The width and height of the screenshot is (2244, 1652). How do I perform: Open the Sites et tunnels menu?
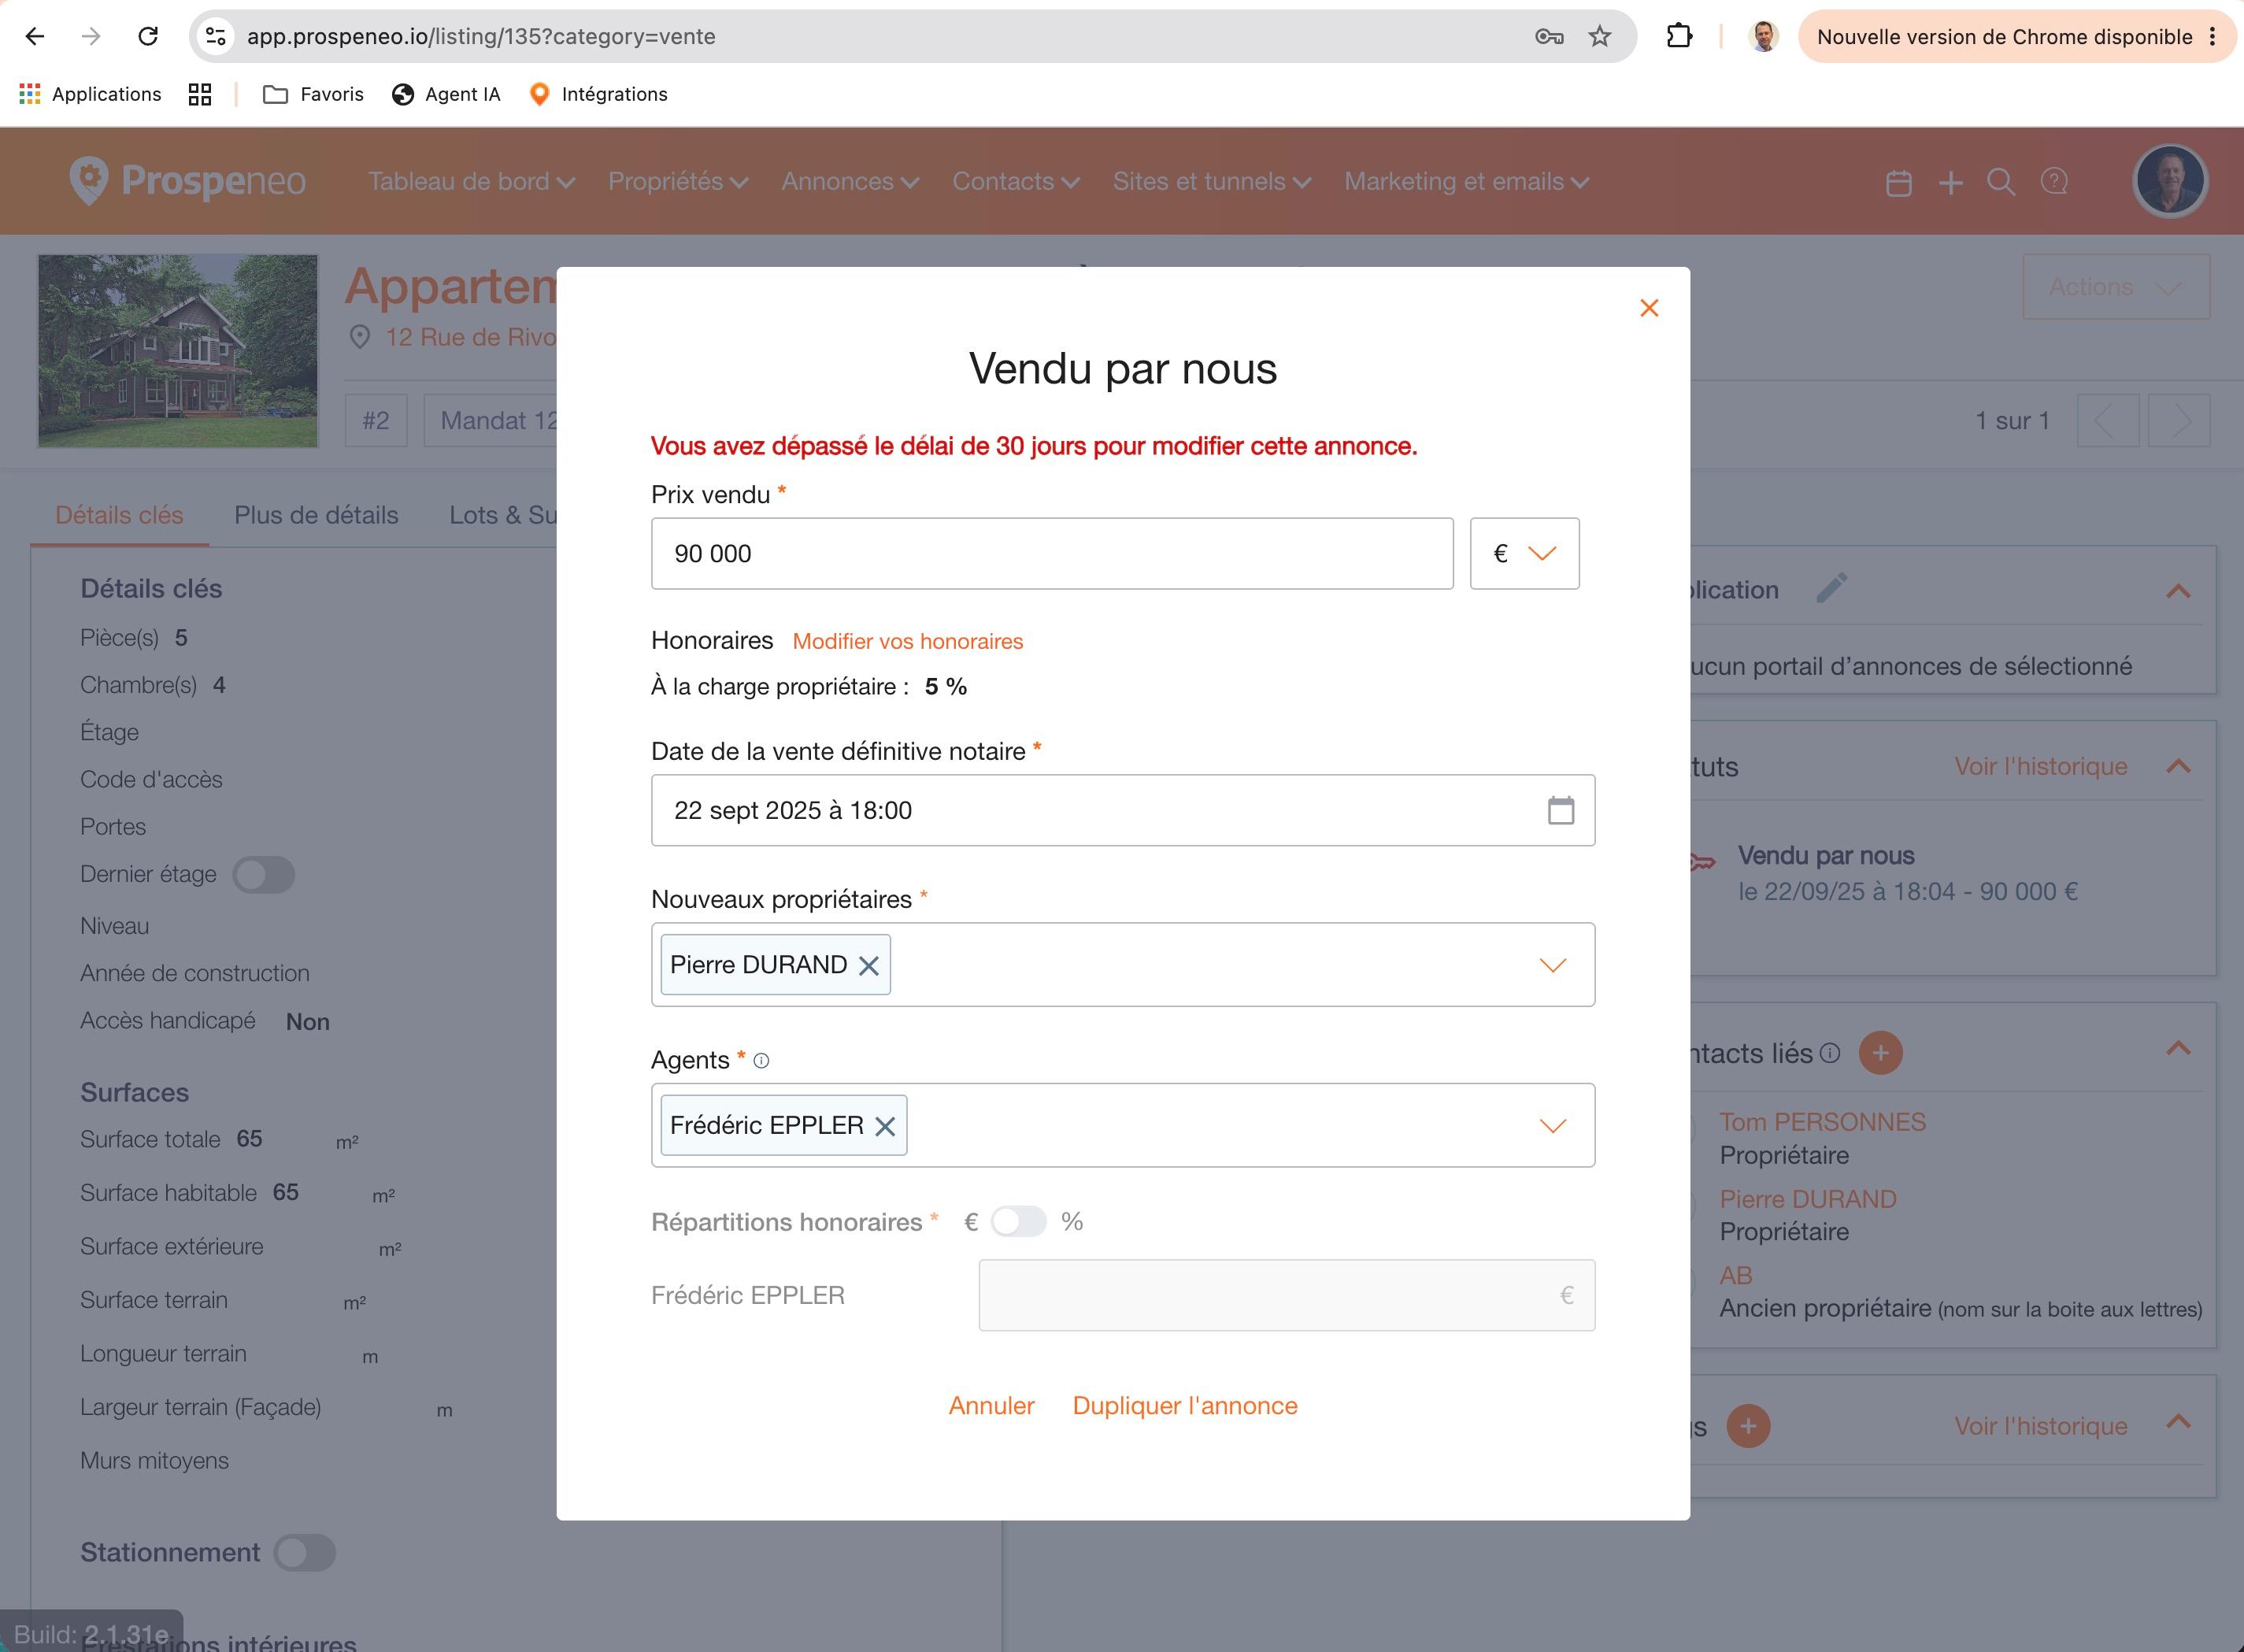pos(1212,182)
